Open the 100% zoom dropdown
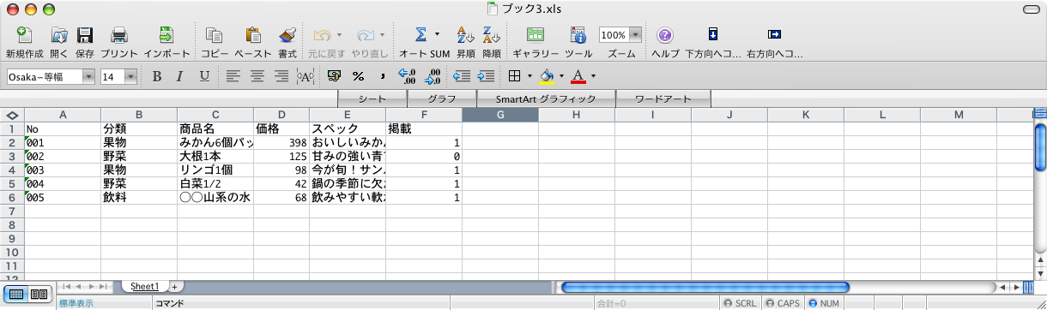Image resolution: width=1047 pixels, height=310 pixels. tap(635, 35)
